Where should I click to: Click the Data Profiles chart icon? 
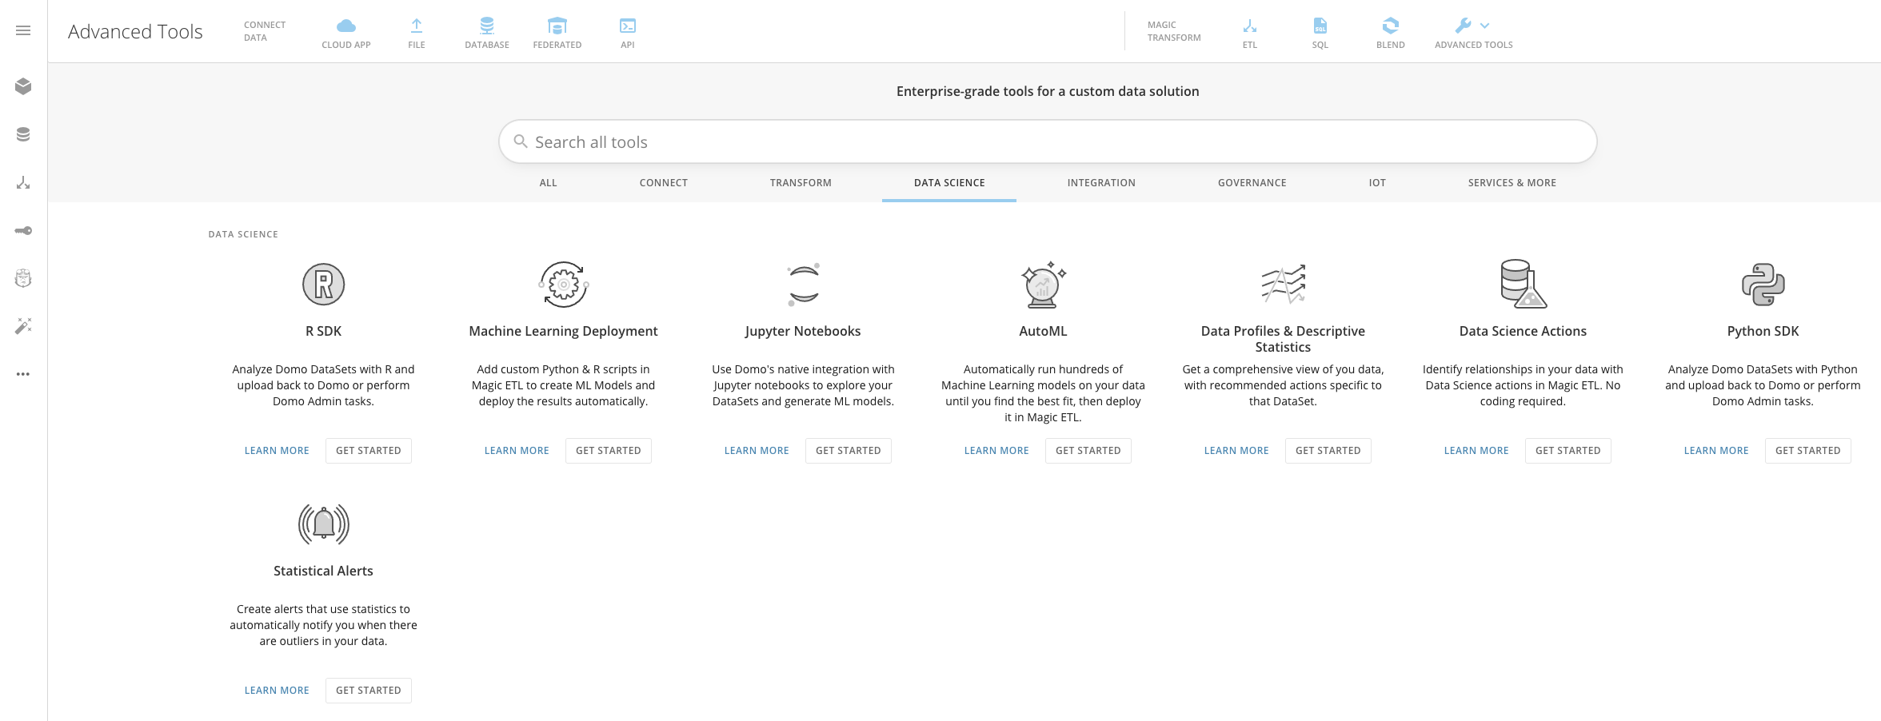pos(1283,284)
